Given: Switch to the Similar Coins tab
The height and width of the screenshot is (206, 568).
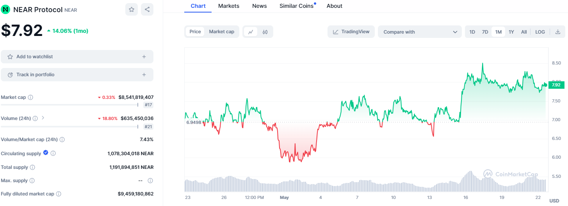Looking at the screenshot, I should point(296,6).
